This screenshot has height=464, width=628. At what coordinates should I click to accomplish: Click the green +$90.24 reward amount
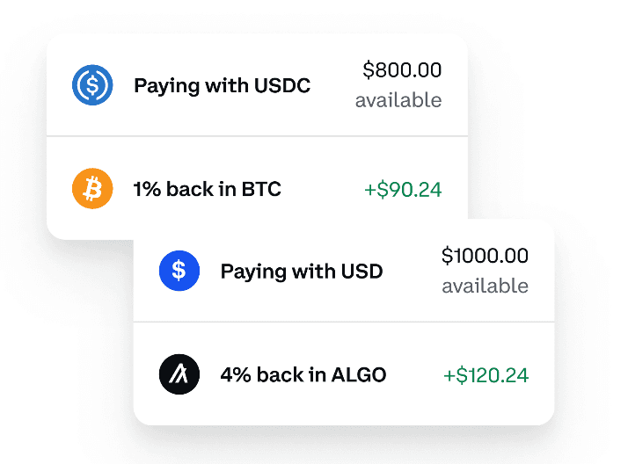point(403,189)
